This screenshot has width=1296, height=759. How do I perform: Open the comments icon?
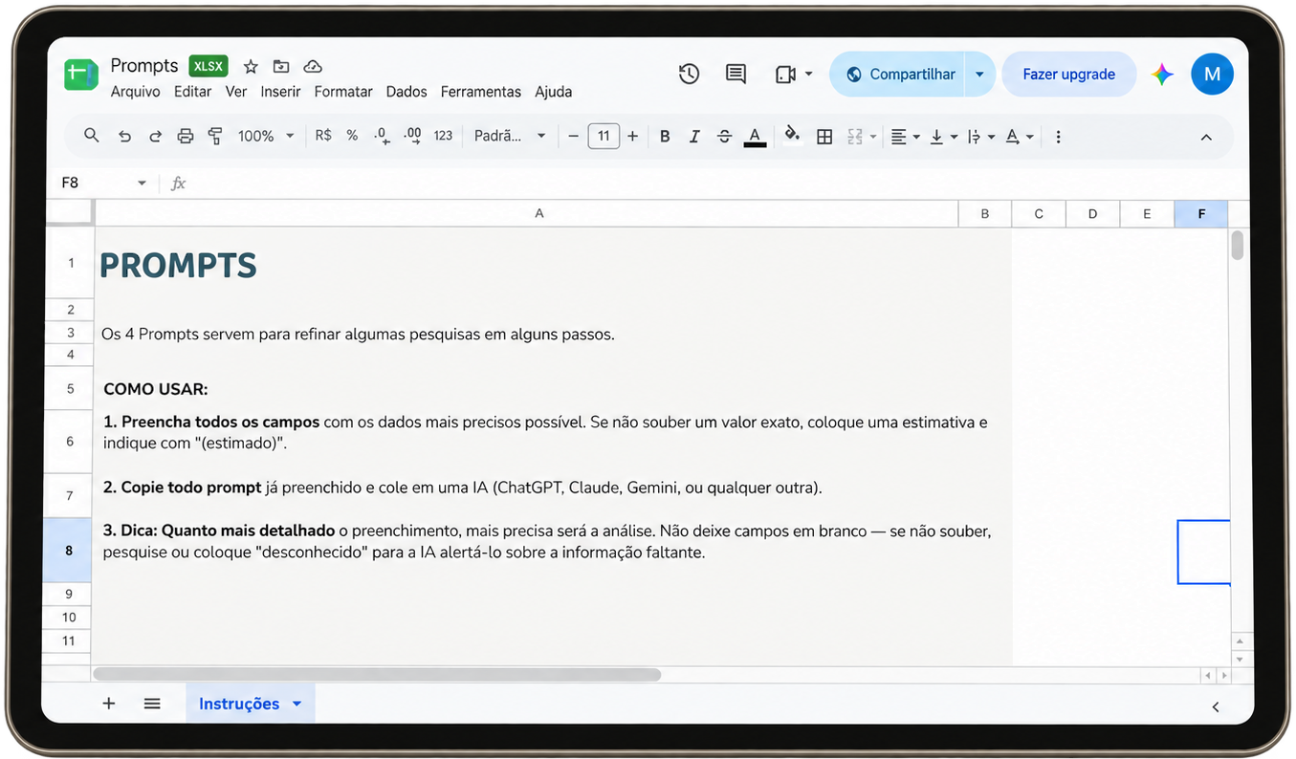coord(736,74)
